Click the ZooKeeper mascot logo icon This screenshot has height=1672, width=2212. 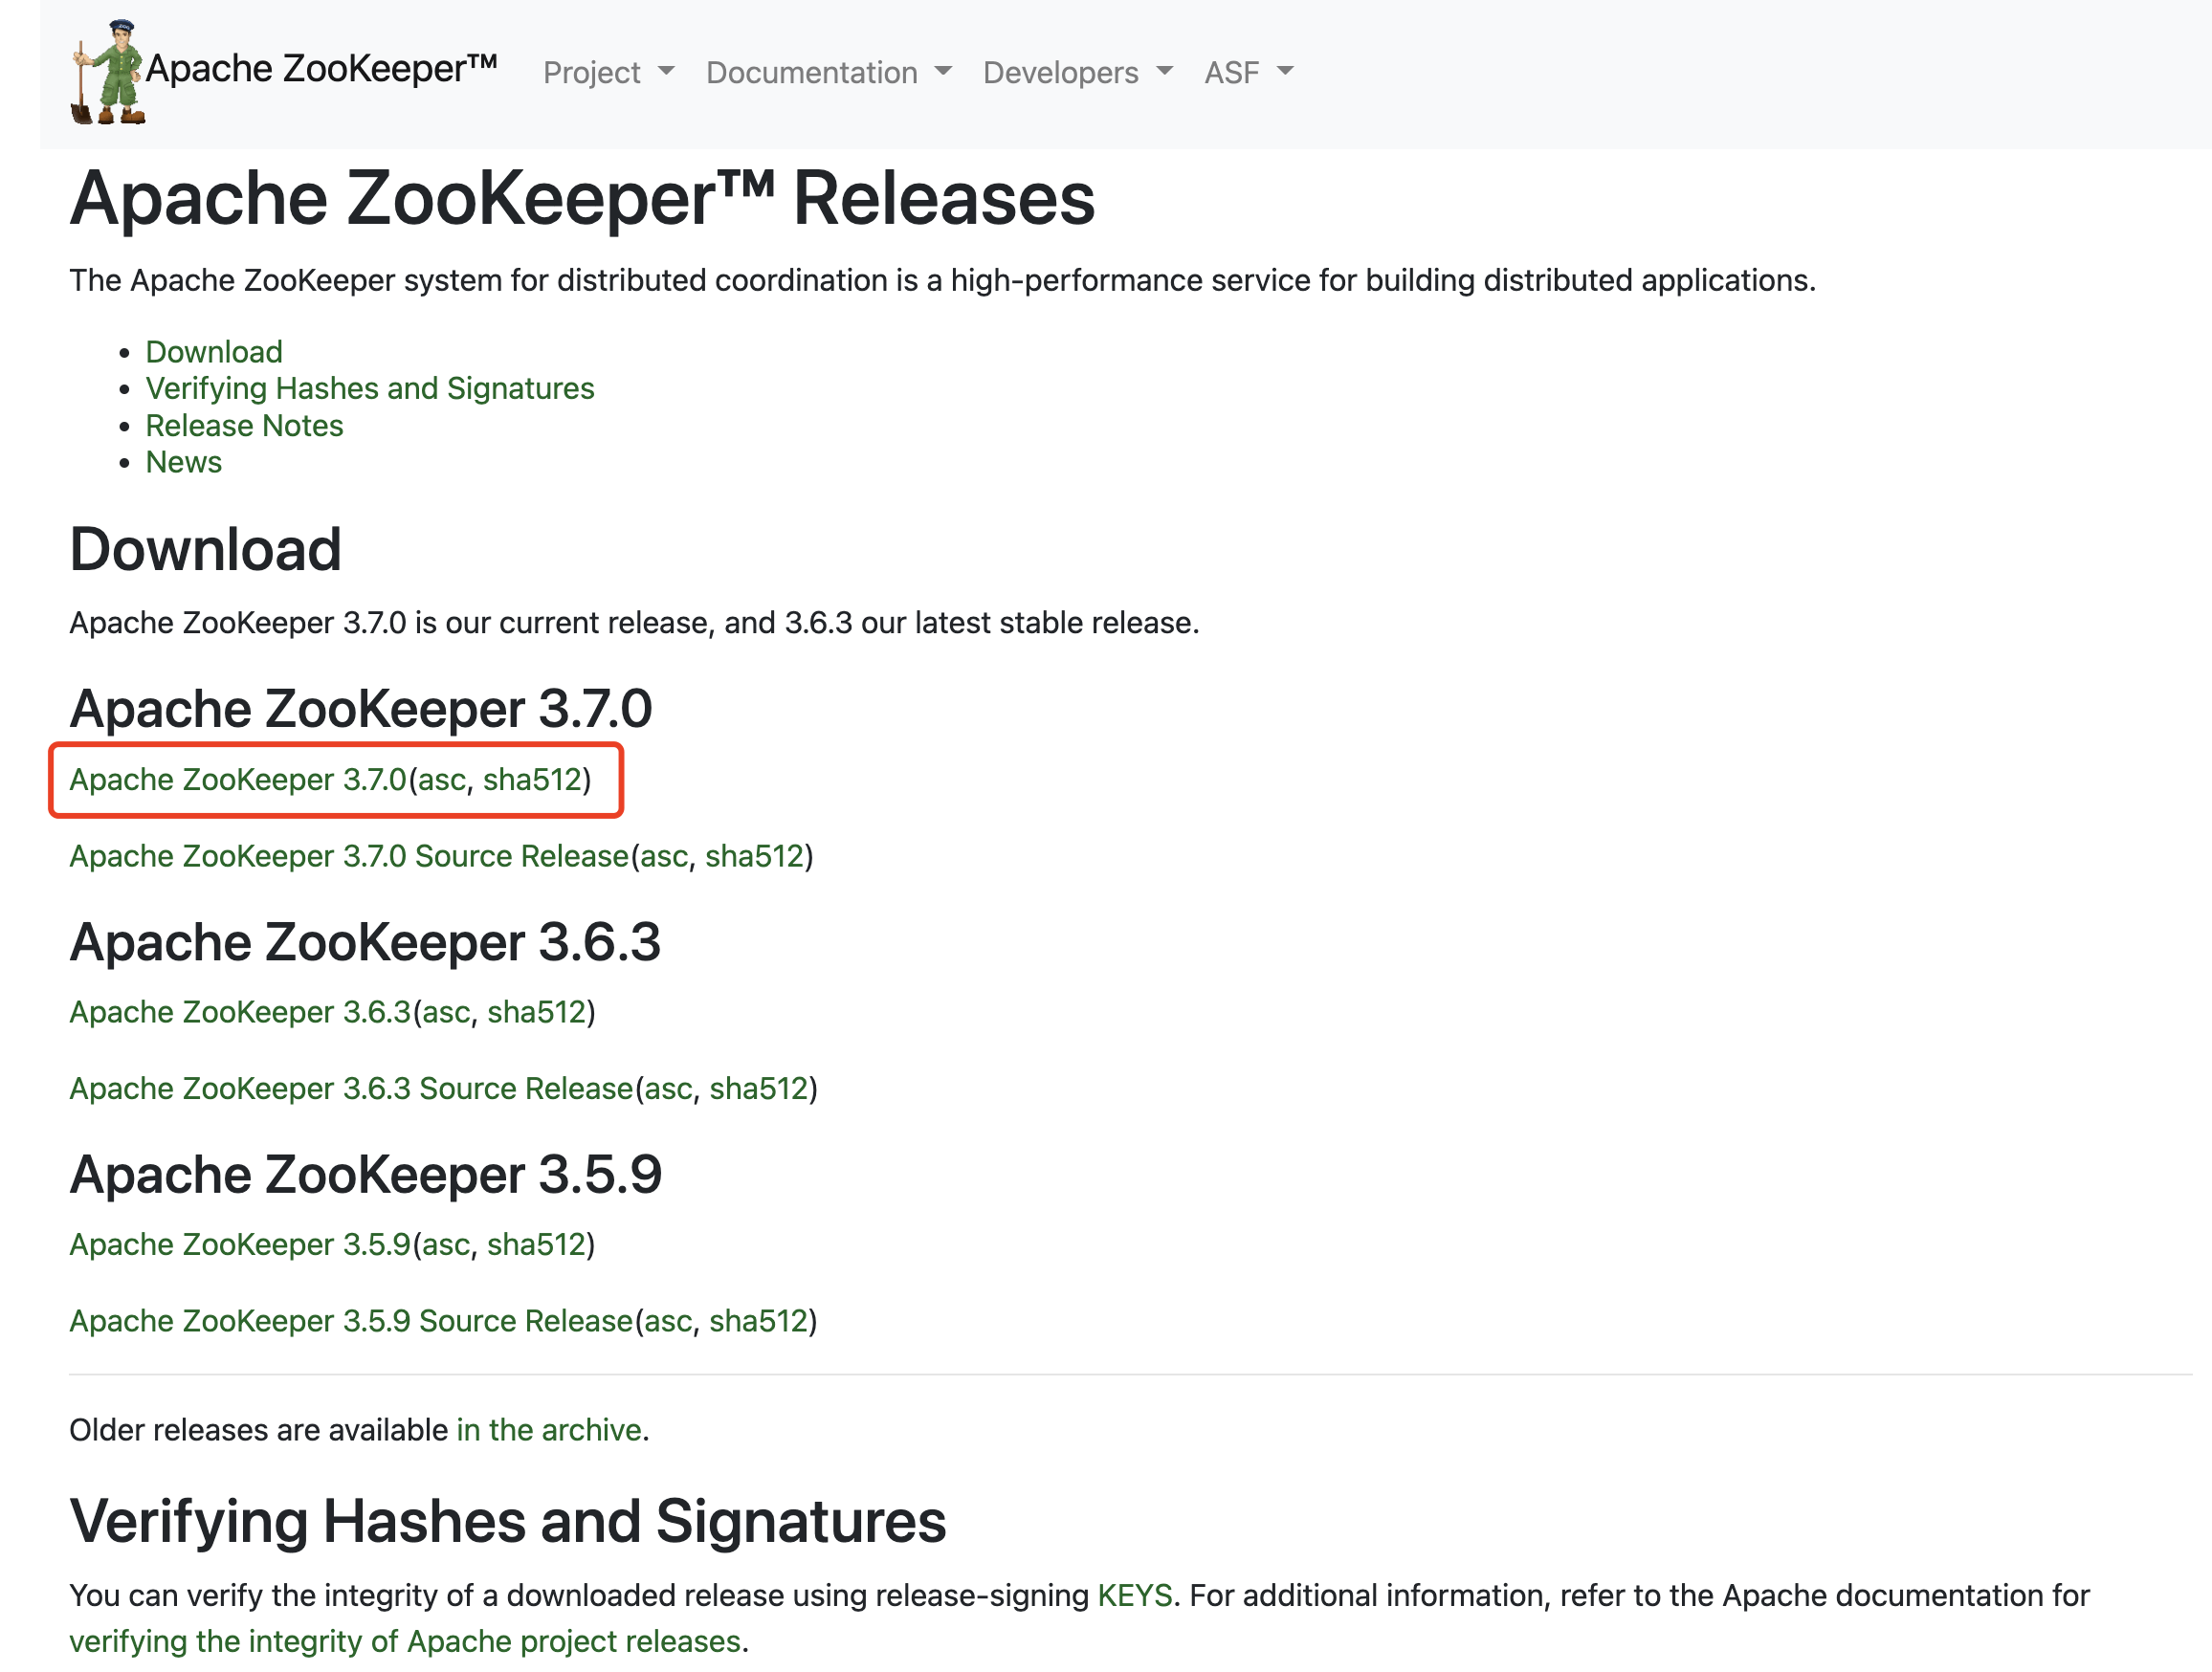[108, 72]
